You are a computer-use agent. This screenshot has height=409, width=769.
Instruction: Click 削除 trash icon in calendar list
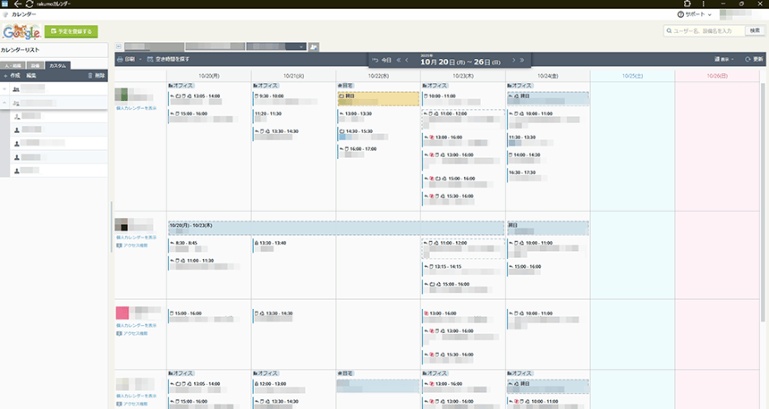tap(97, 76)
